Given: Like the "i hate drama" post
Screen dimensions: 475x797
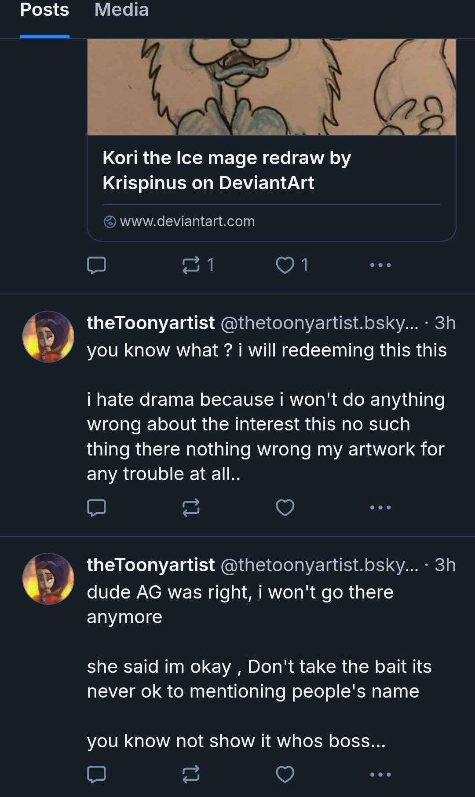Looking at the screenshot, I should (285, 507).
